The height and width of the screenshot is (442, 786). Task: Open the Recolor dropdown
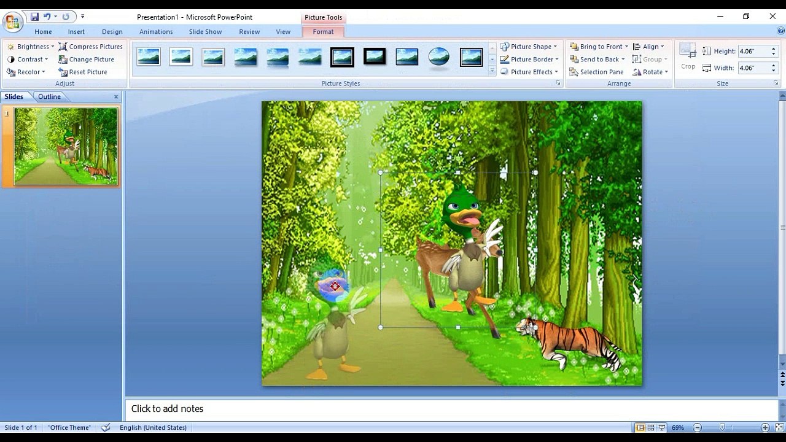tap(26, 72)
